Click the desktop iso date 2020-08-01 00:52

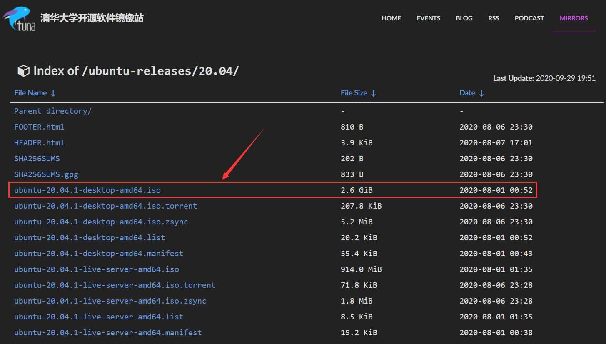tap(496, 190)
